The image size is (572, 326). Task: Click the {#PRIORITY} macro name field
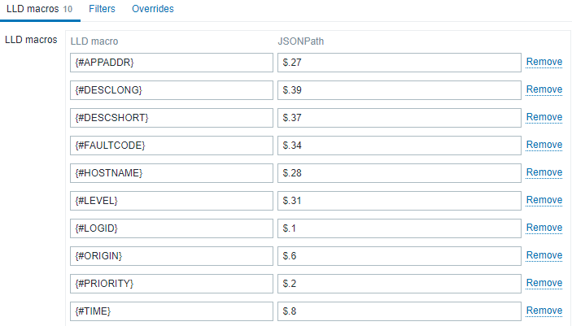click(x=172, y=284)
